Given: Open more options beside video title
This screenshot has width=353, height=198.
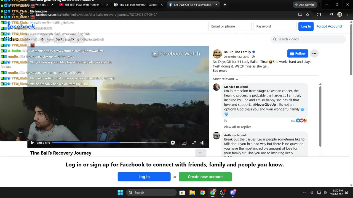Looking at the screenshot, I should click(x=201, y=153).
